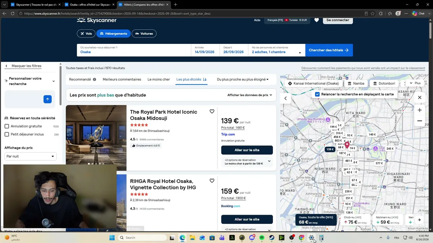Click the info icon beside Recommandé
The height and width of the screenshot is (243, 433).
pyautogui.click(x=94, y=80)
